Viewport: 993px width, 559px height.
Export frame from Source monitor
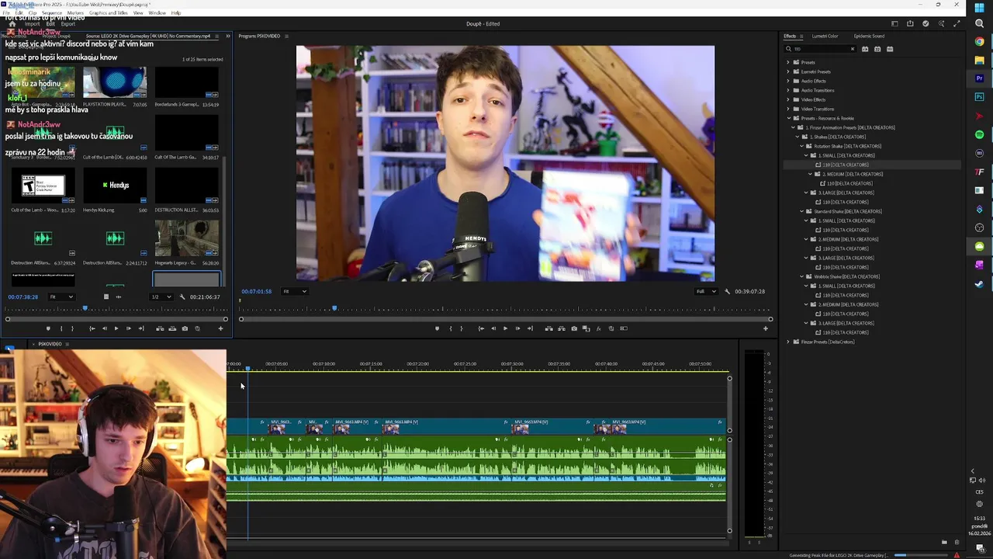[x=185, y=328]
